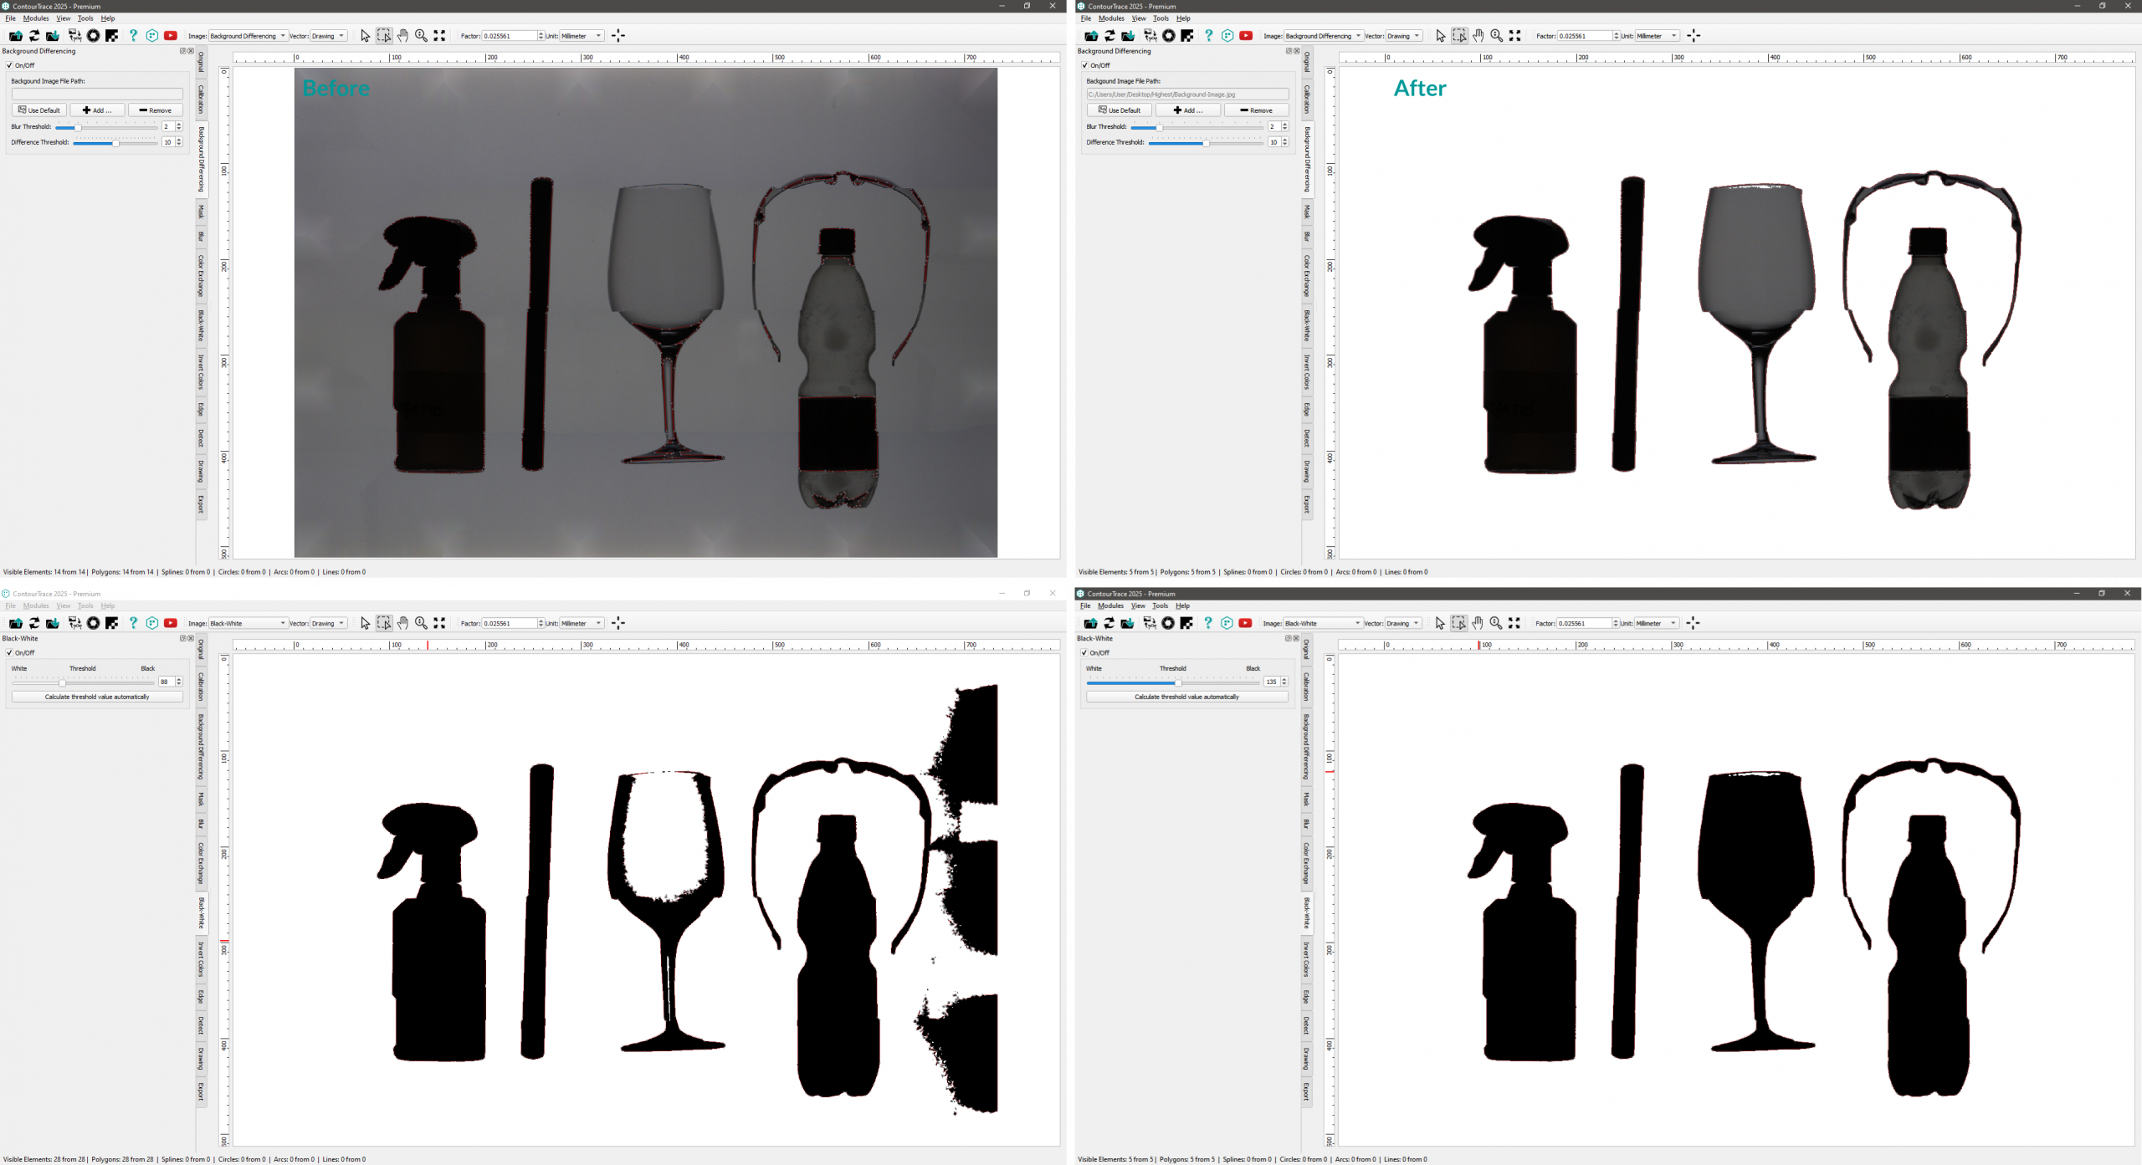Image resolution: width=2142 pixels, height=1165 pixels.
Task: Click reload arrows icon in bottom-left window toolbar
Action: click(x=34, y=623)
